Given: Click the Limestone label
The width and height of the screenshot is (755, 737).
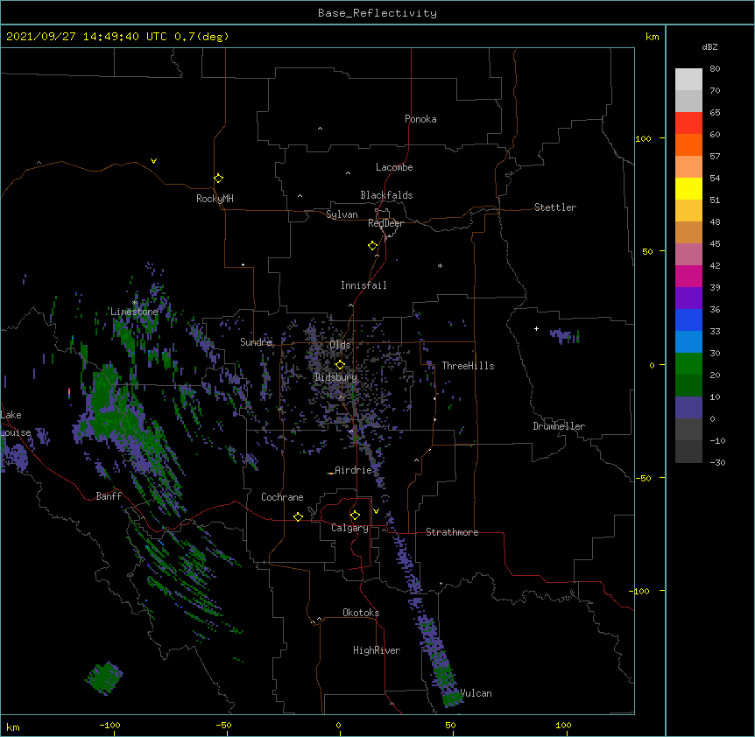Looking at the screenshot, I should tap(134, 312).
